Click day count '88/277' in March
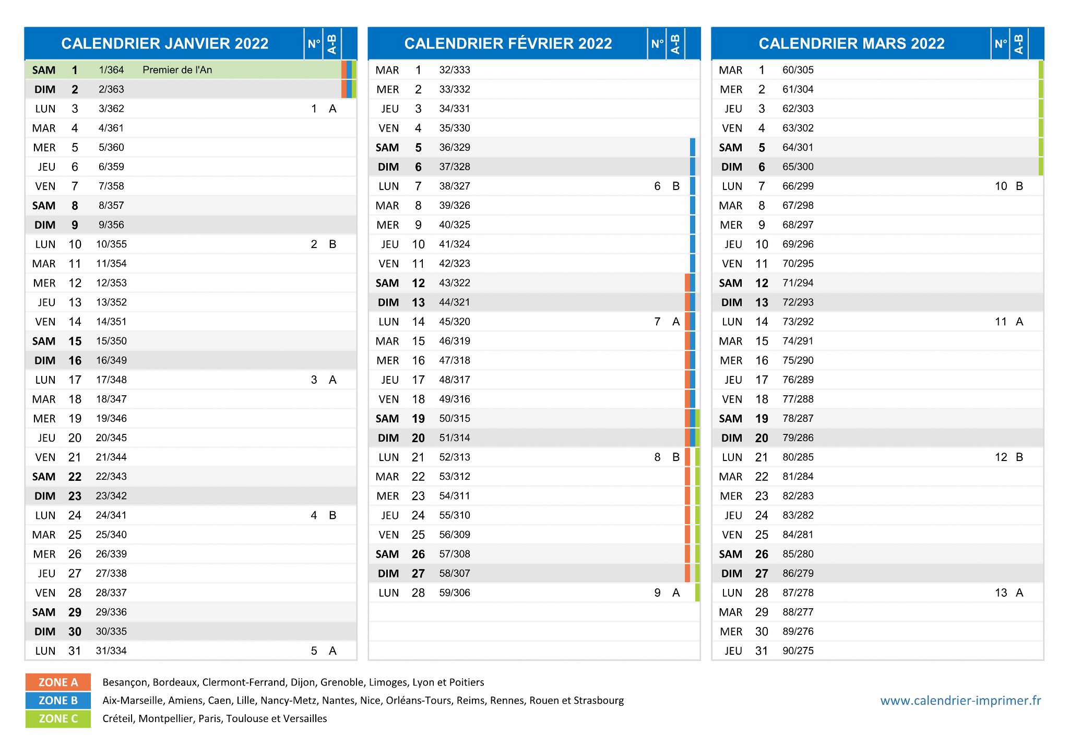This screenshot has width=1069, height=756. point(798,612)
